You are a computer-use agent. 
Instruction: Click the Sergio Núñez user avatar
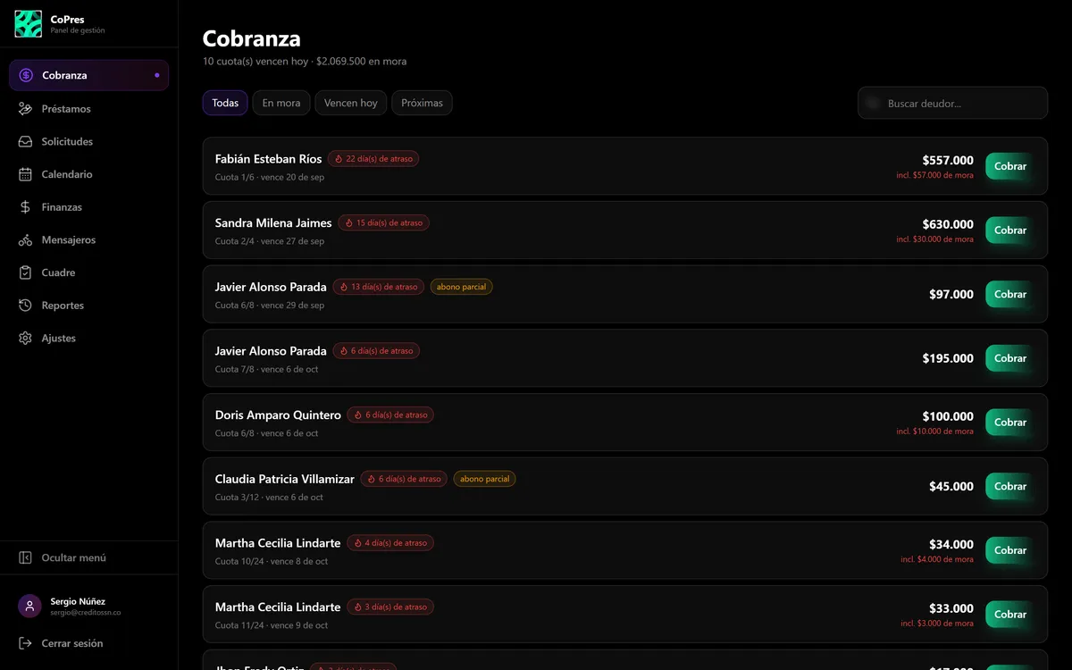[x=29, y=607]
